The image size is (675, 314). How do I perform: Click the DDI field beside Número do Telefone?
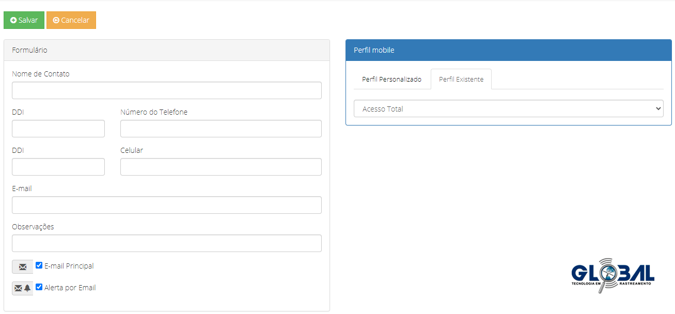58,129
